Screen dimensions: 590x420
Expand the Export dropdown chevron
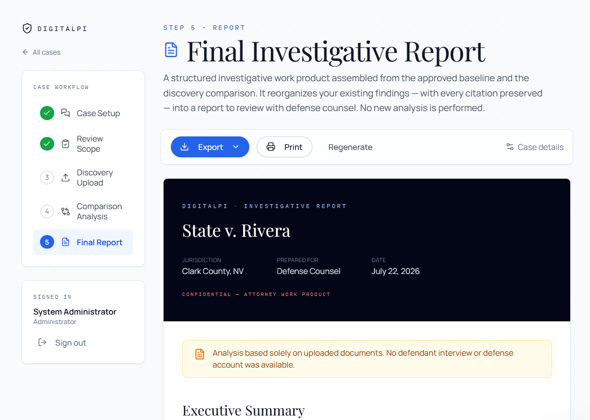[236, 147]
